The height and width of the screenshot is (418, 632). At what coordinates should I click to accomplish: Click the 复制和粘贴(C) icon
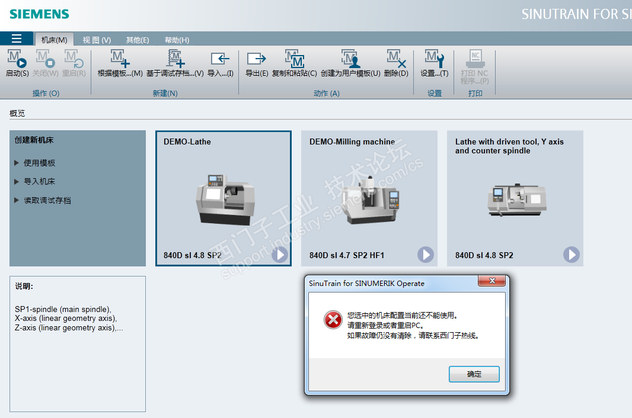(x=295, y=59)
